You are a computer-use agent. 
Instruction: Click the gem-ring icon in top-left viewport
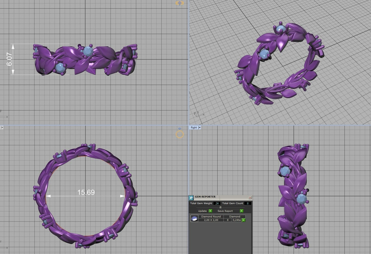click(x=179, y=3)
